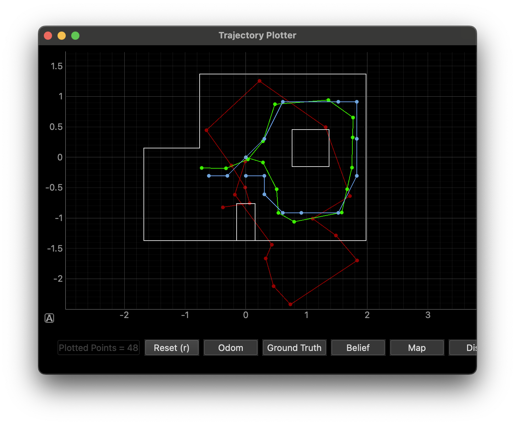Click the Plotted Points = 48 field
The image size is (515, 425).
(x=98, y=348)
